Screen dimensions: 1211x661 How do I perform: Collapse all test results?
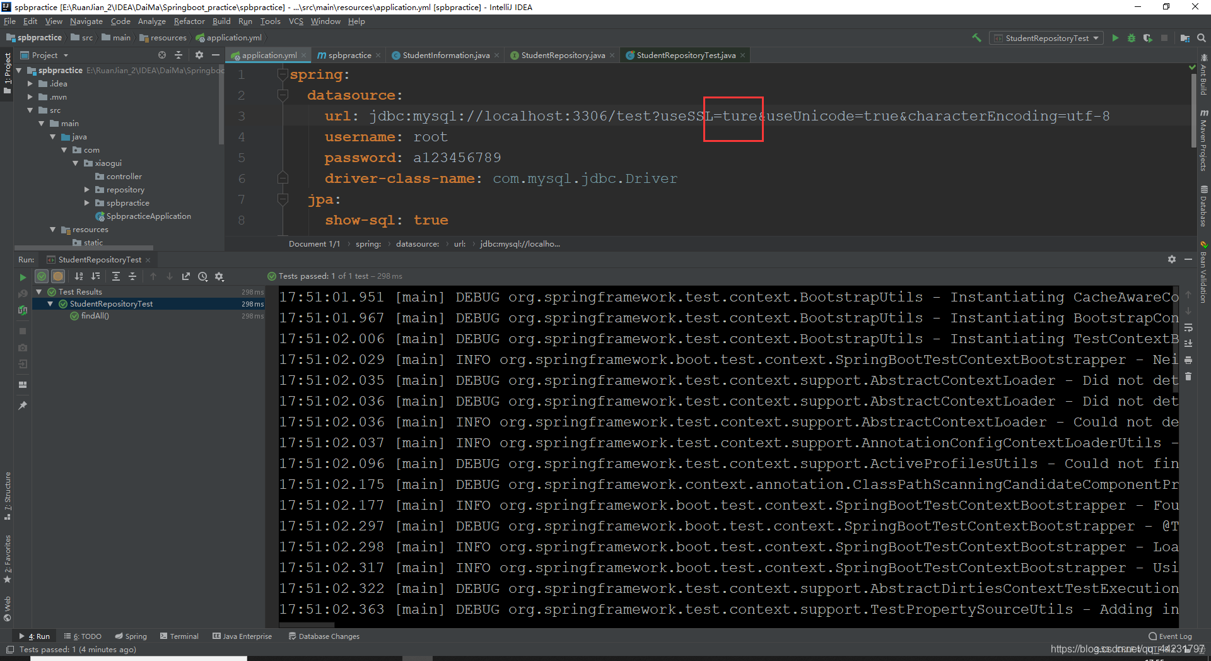coord(132,276)
